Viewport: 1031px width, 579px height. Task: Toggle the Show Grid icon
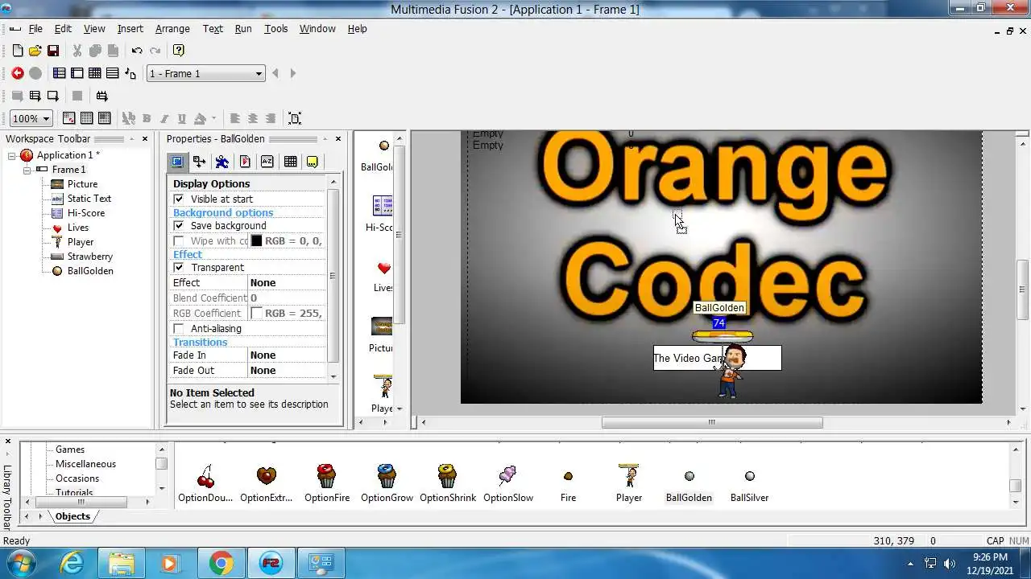pos(87,118)
